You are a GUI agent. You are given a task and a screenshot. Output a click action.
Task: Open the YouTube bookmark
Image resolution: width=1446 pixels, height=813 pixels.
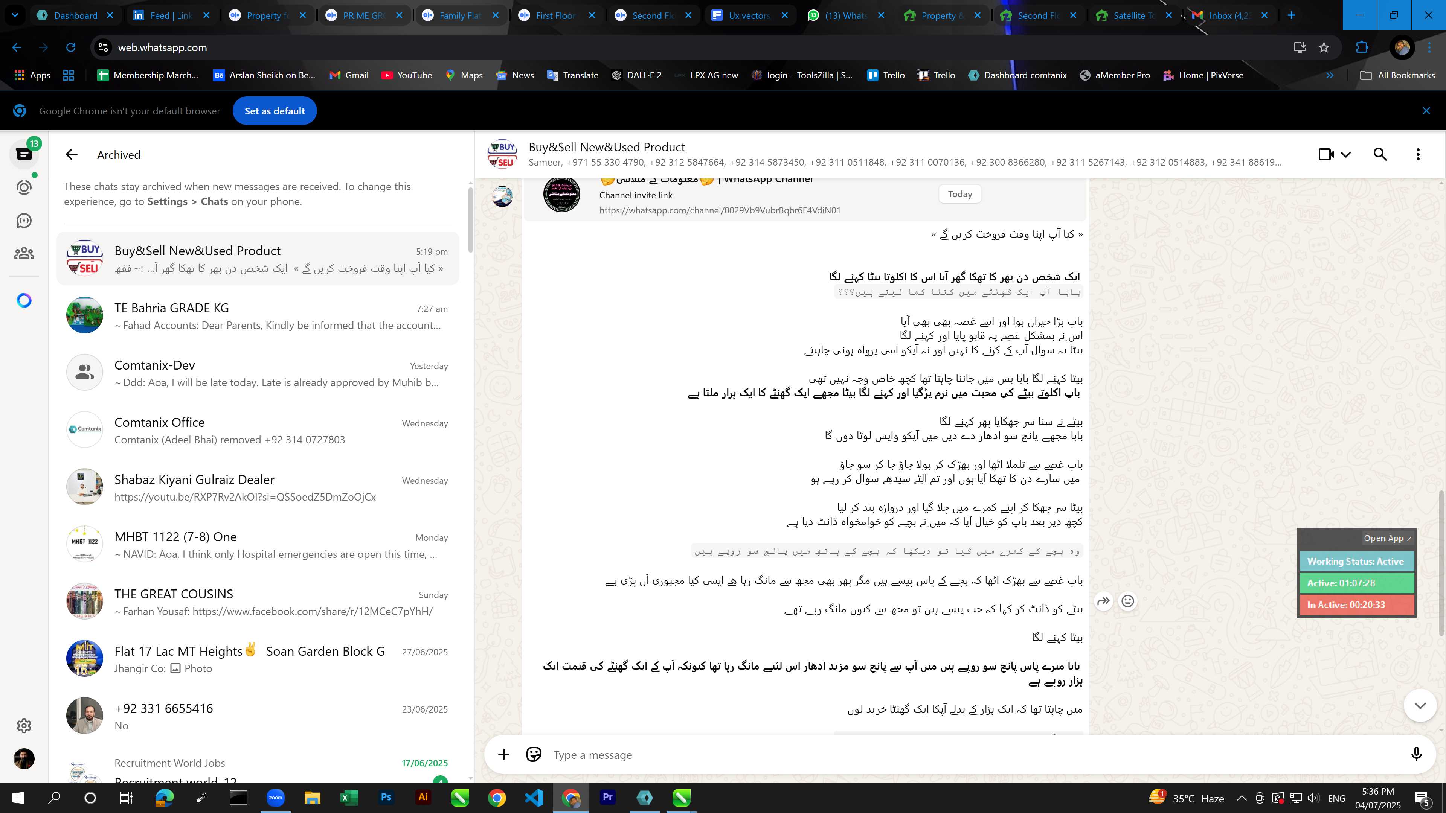point(406,75)
